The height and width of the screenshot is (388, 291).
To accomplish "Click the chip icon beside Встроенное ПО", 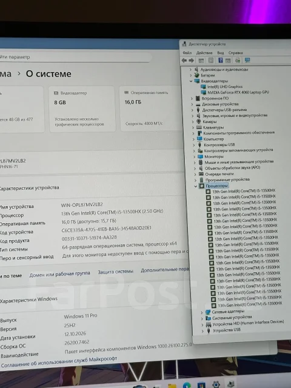I will (x=198, y=98).
